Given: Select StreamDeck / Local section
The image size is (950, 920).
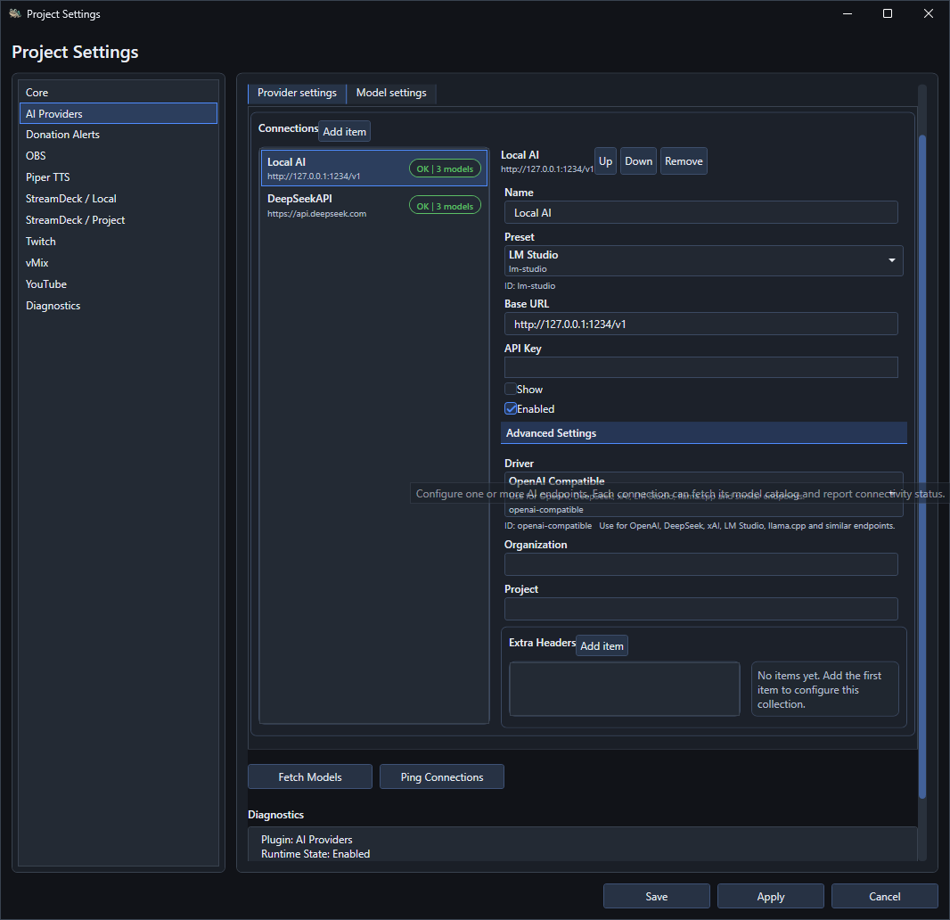Looking at the screenshot, I should pyautogui.click(x=119, y=199).
